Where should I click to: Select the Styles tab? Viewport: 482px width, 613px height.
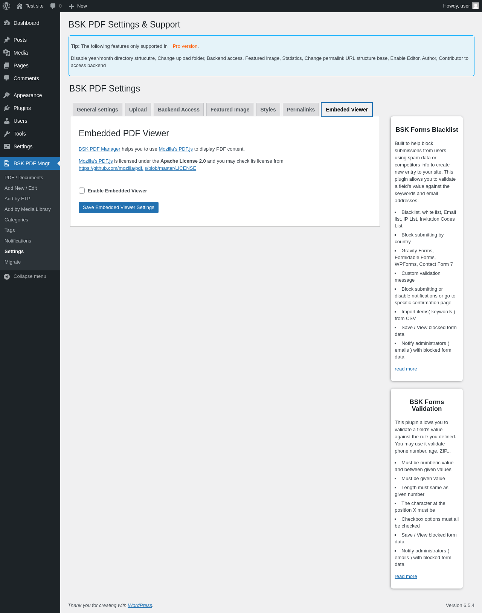pyautogui.click(x=268, y=110)
